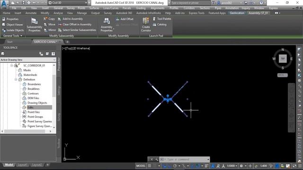Viewport: 303px width, 170px height.
Task: Open the Catalog
Action: tap(160, 25)
